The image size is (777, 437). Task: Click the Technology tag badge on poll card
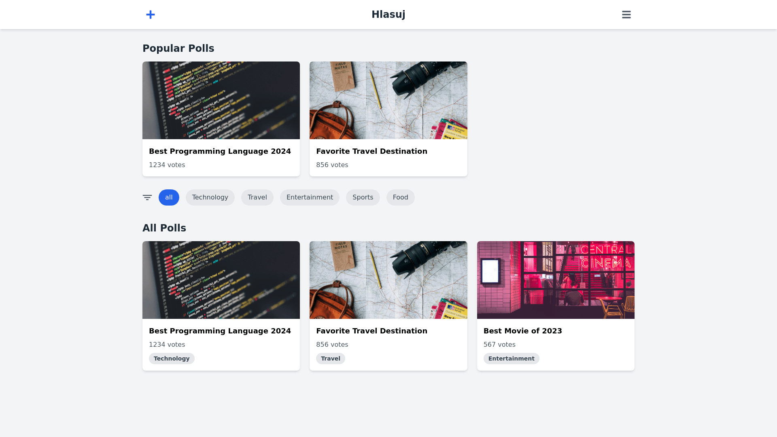(x=172, y=359)
